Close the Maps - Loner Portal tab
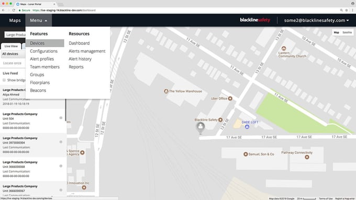The width and height of the screenshot is (356, 200). 54,4
